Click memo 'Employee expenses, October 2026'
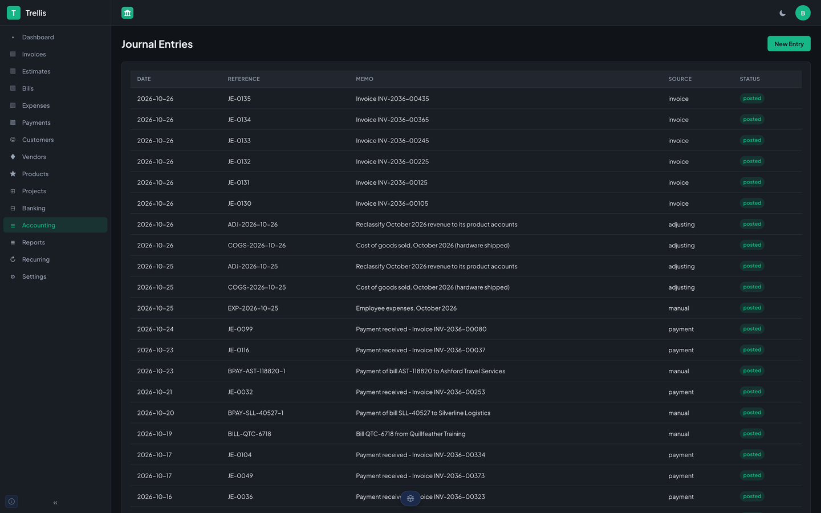The image size is (821, 513). (x=406, y=308)
